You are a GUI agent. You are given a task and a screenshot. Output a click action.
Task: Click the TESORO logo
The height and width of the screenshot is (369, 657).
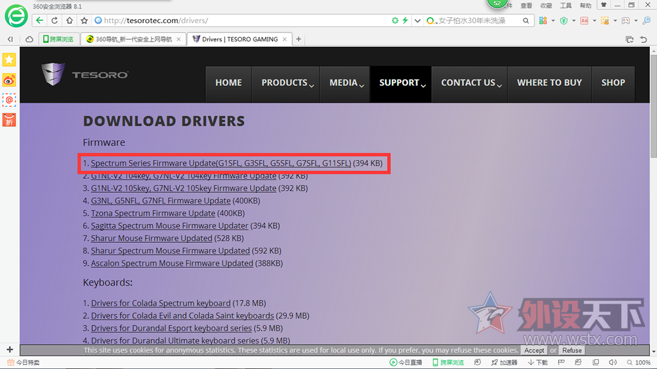coord(85,74)
